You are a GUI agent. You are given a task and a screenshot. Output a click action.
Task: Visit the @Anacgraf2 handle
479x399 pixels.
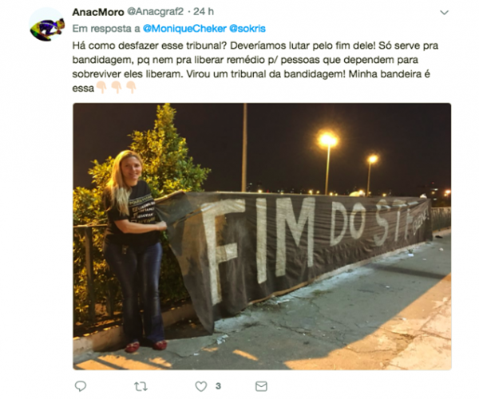coord(155,12)
